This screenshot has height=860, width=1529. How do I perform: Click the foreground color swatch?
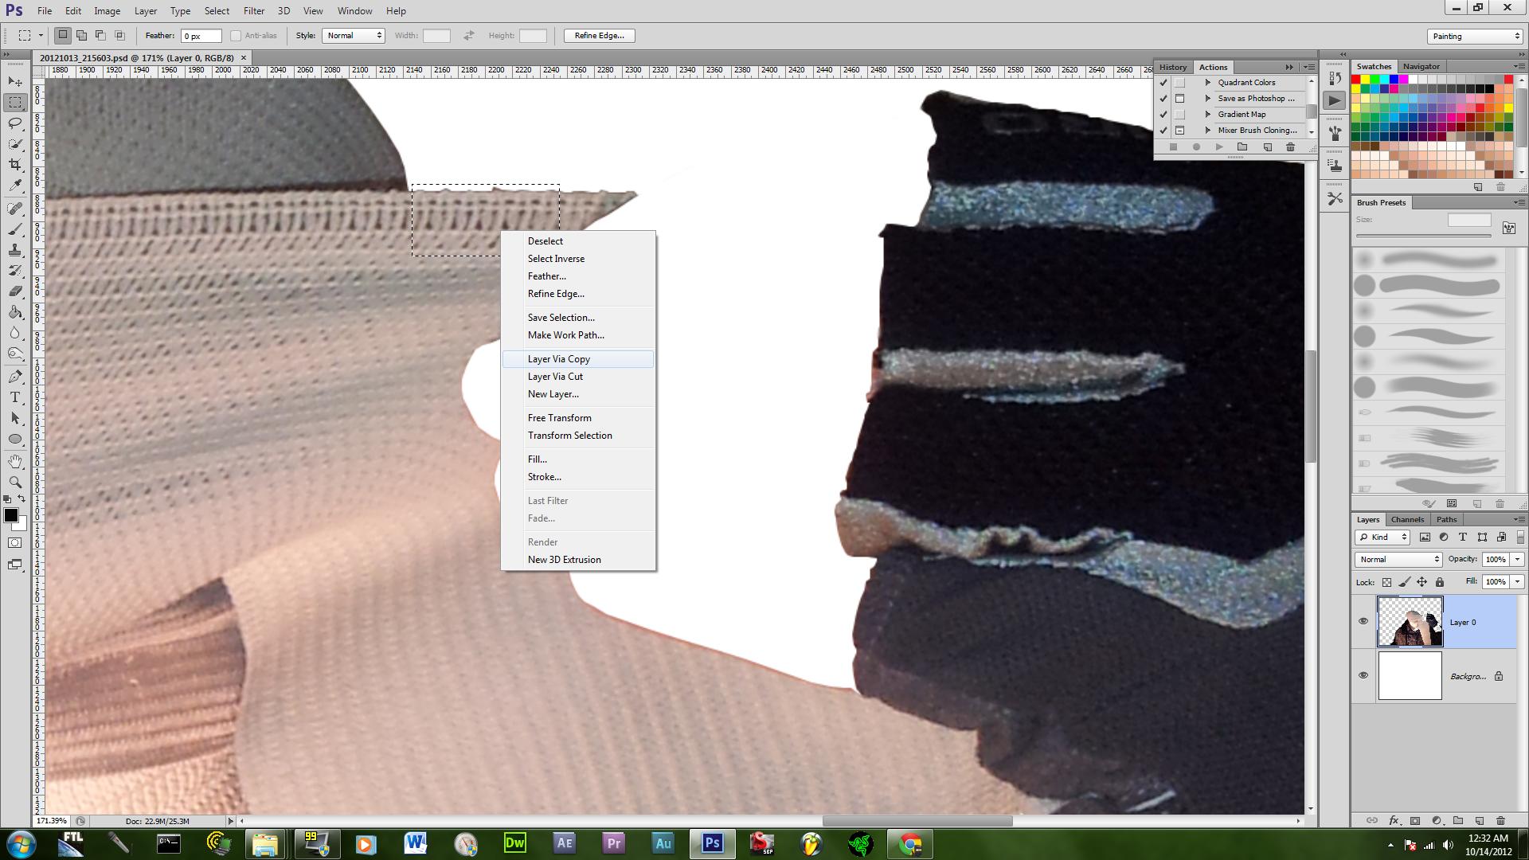(11, 515)
